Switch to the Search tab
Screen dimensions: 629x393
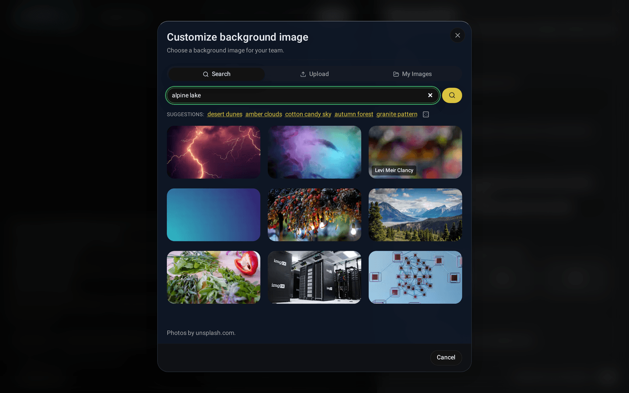pos(217,74)
